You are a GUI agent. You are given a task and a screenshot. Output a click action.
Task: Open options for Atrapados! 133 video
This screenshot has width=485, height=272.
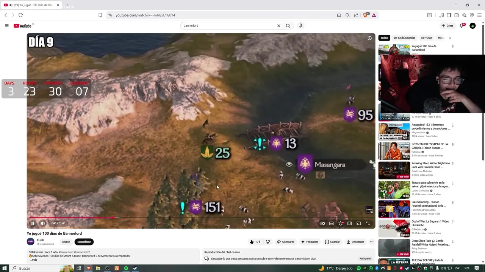pos(453,125)
